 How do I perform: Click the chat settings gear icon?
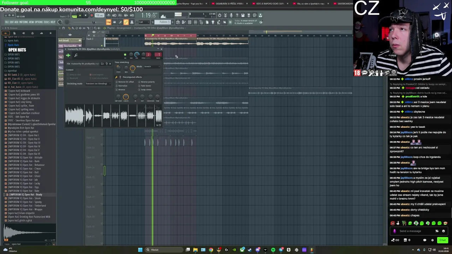tap(432, 240)
